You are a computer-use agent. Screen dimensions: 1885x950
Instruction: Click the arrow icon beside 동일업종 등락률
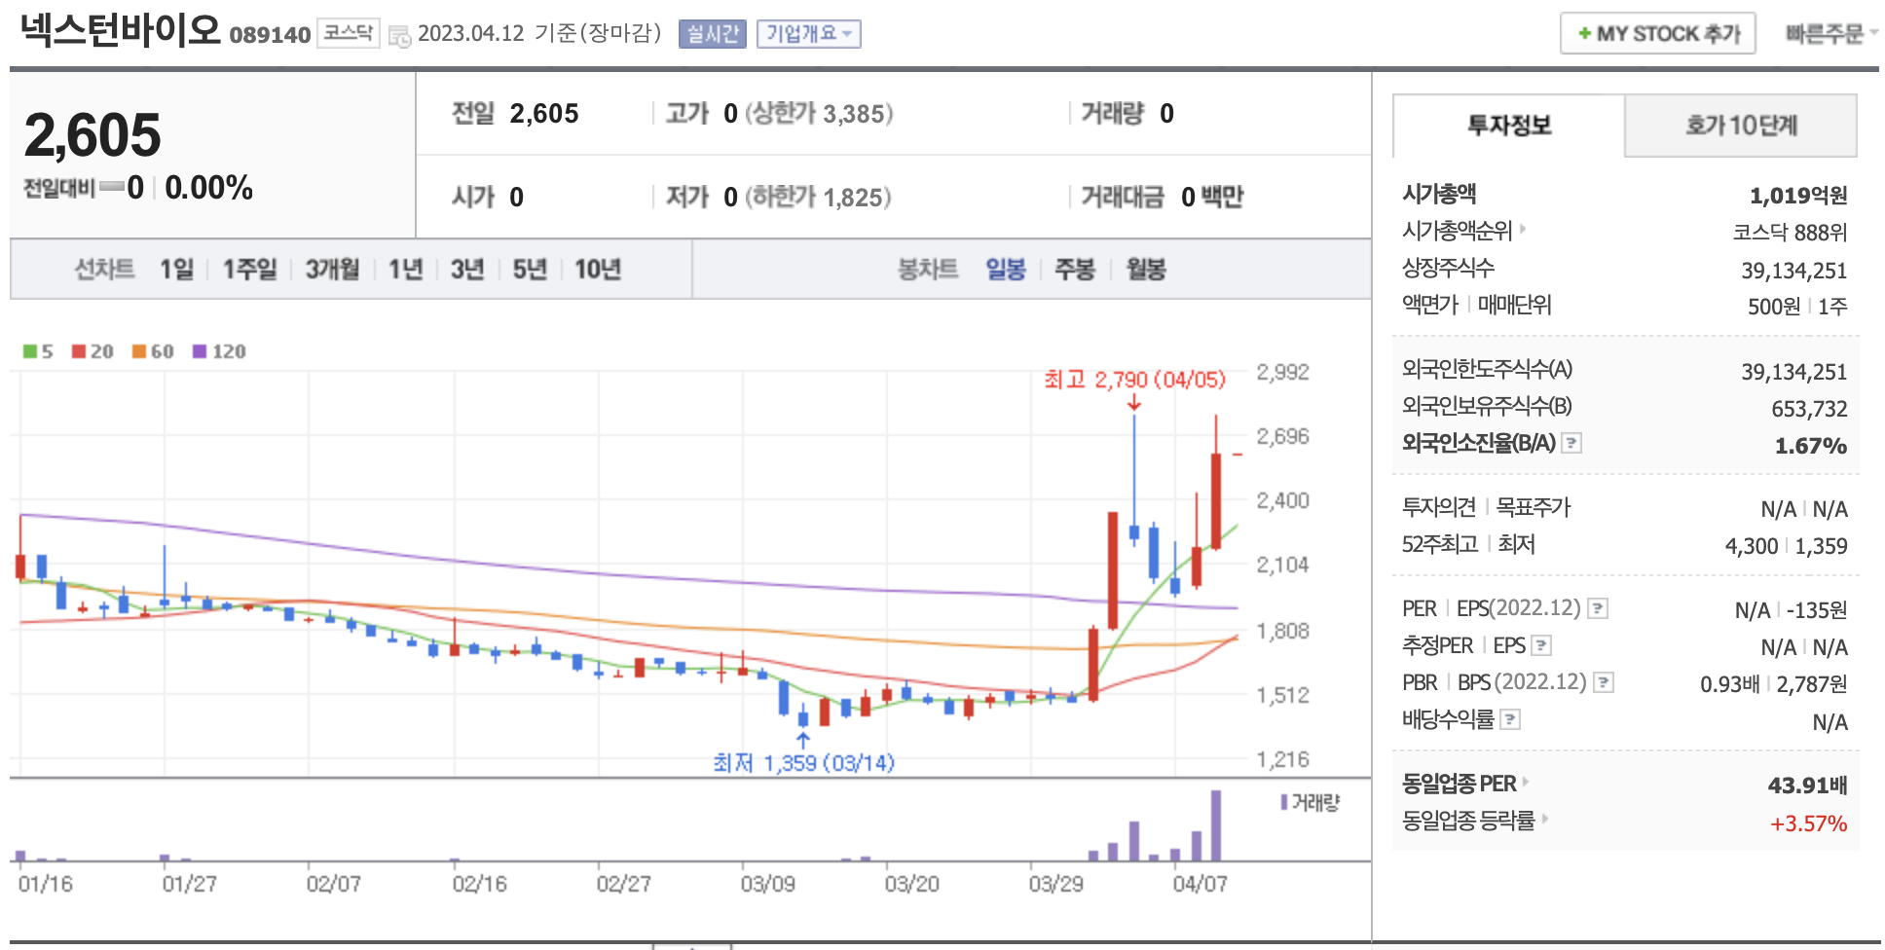tap(1545, 820)
